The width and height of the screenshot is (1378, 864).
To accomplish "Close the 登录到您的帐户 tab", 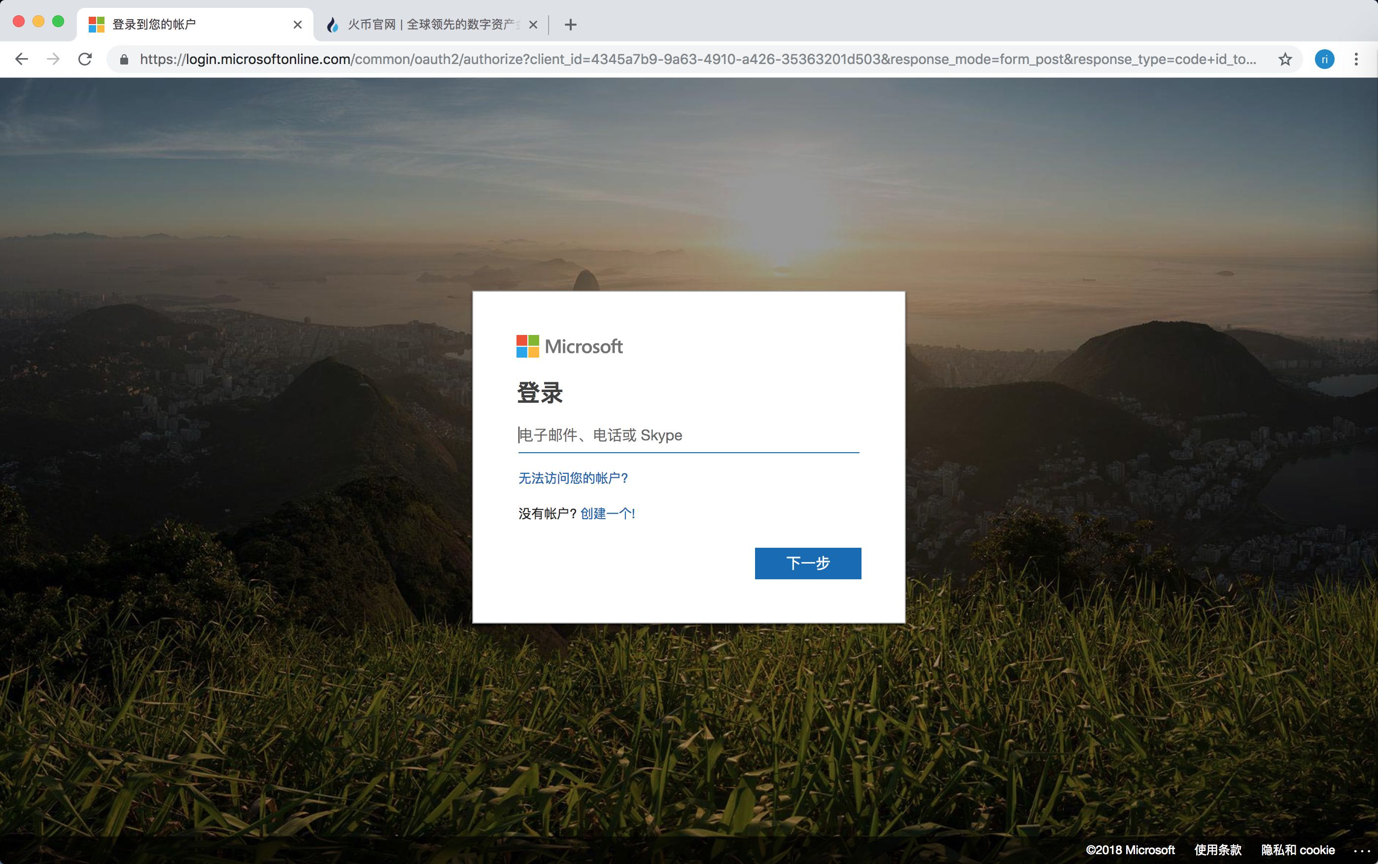I will tap(297, 25).
